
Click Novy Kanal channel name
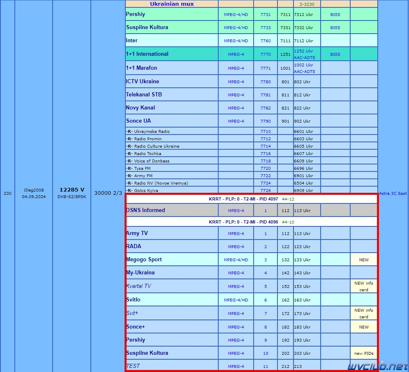(x=140, y=108)
